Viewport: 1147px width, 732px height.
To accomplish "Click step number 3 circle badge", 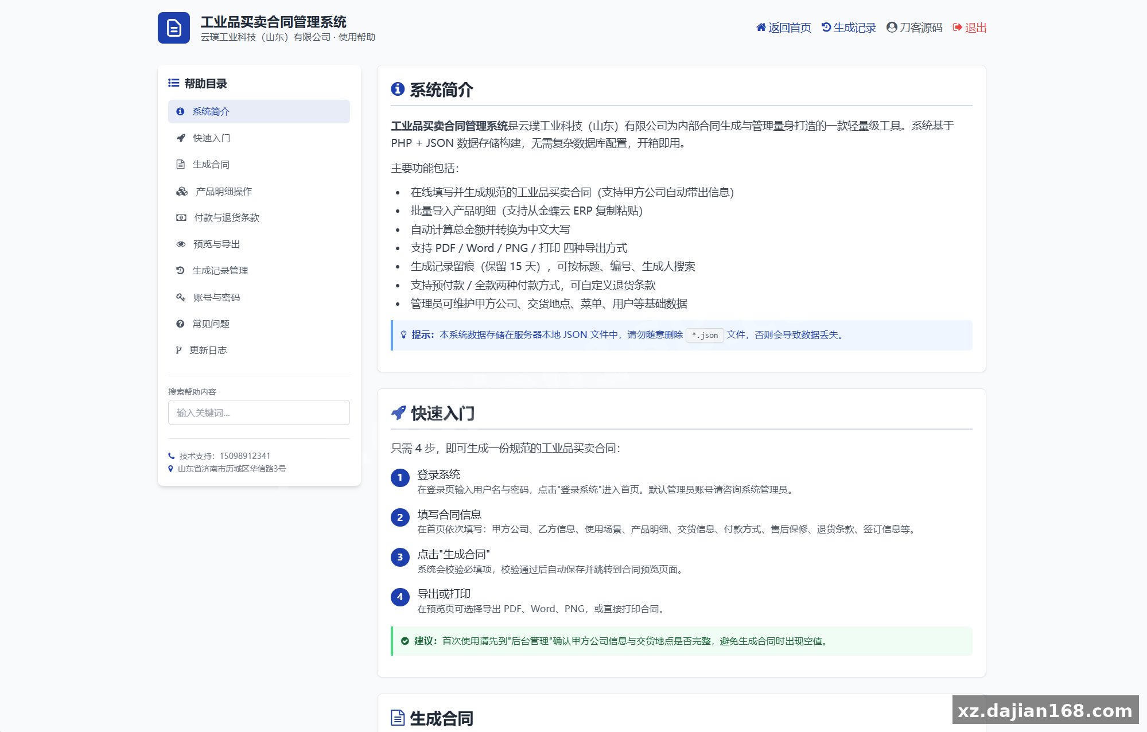I will click(400, 557).
